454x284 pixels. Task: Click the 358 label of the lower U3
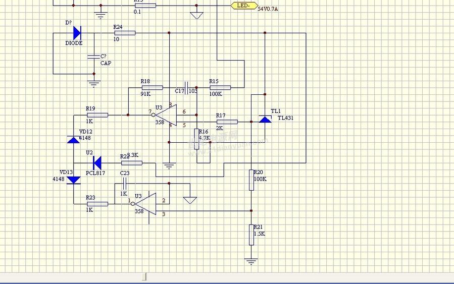139,211
